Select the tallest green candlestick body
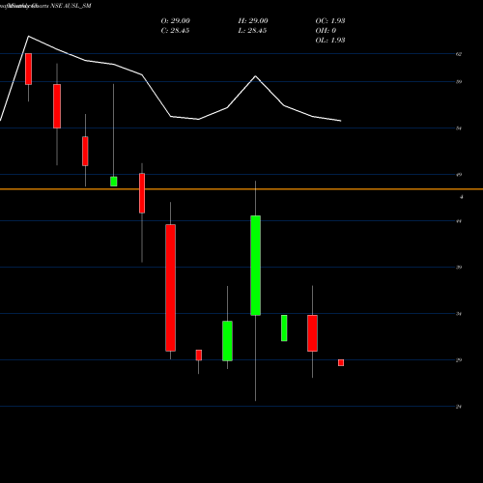The height and width of the screenshot is (483, 483). click(256, 266)
